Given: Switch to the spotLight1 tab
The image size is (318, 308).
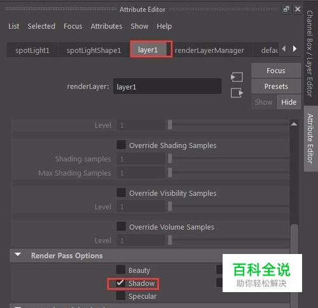Looking at the screenshot, I should [32, 50].
